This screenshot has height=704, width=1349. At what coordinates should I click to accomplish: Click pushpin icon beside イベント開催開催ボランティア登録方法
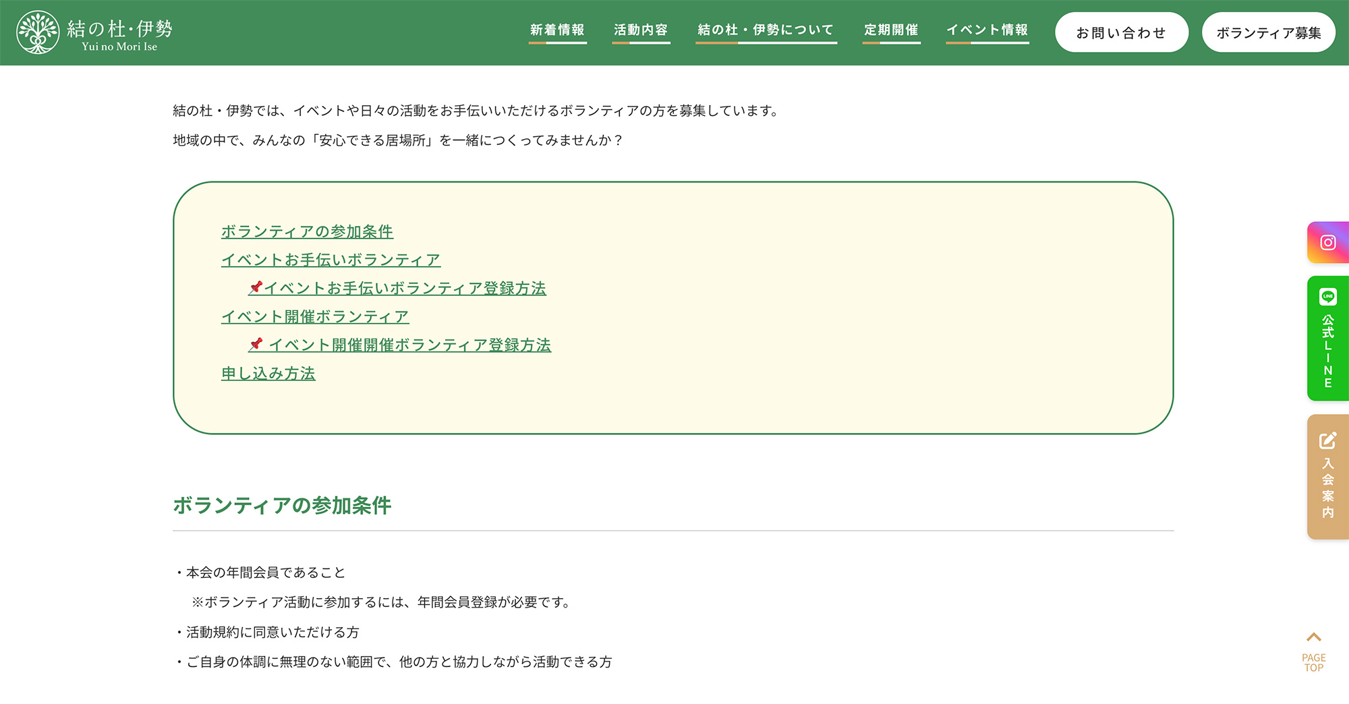(256, 345)
